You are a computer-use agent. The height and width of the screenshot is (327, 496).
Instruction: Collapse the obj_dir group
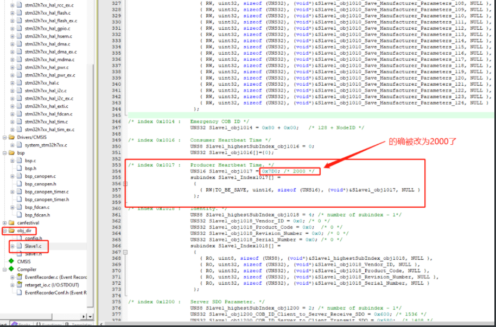pyautogui.click(x=5, y=230)
